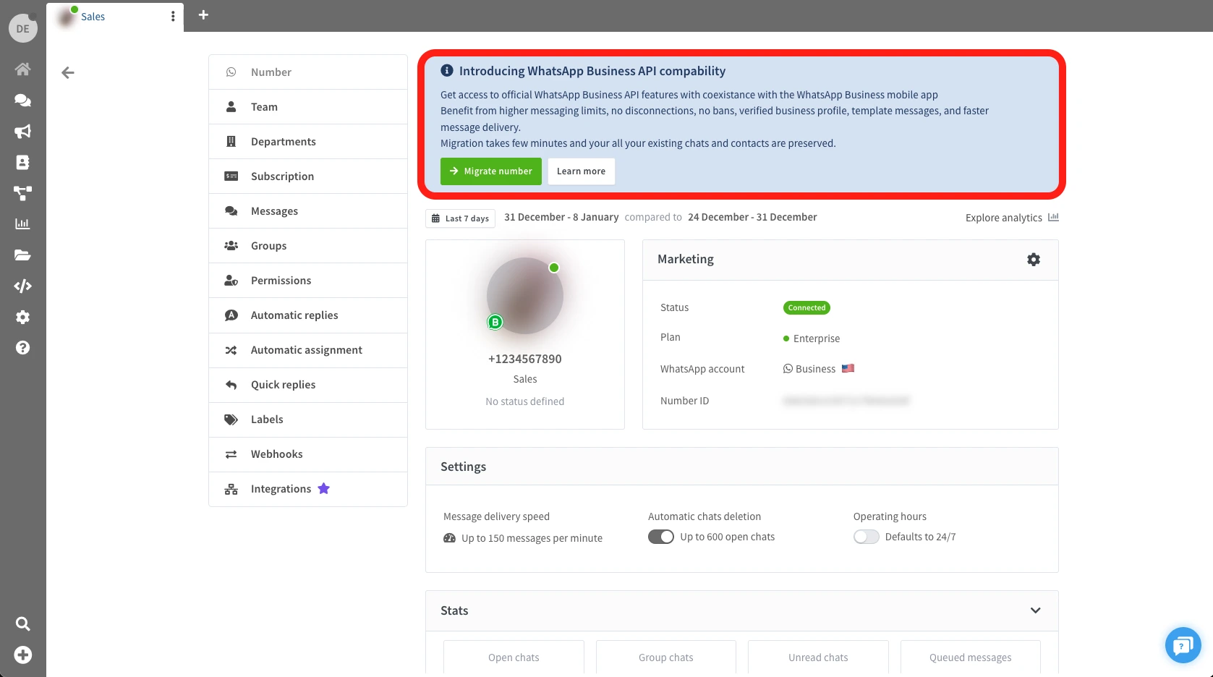Image resolution: width=1213 pixels, height=677 pixels.
Task: Open the Help question mark icon
Action: click(x=22, y=347)
